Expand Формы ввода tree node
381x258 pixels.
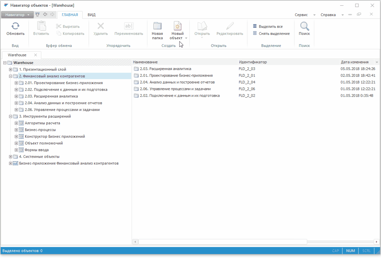(x=16, y=150)
